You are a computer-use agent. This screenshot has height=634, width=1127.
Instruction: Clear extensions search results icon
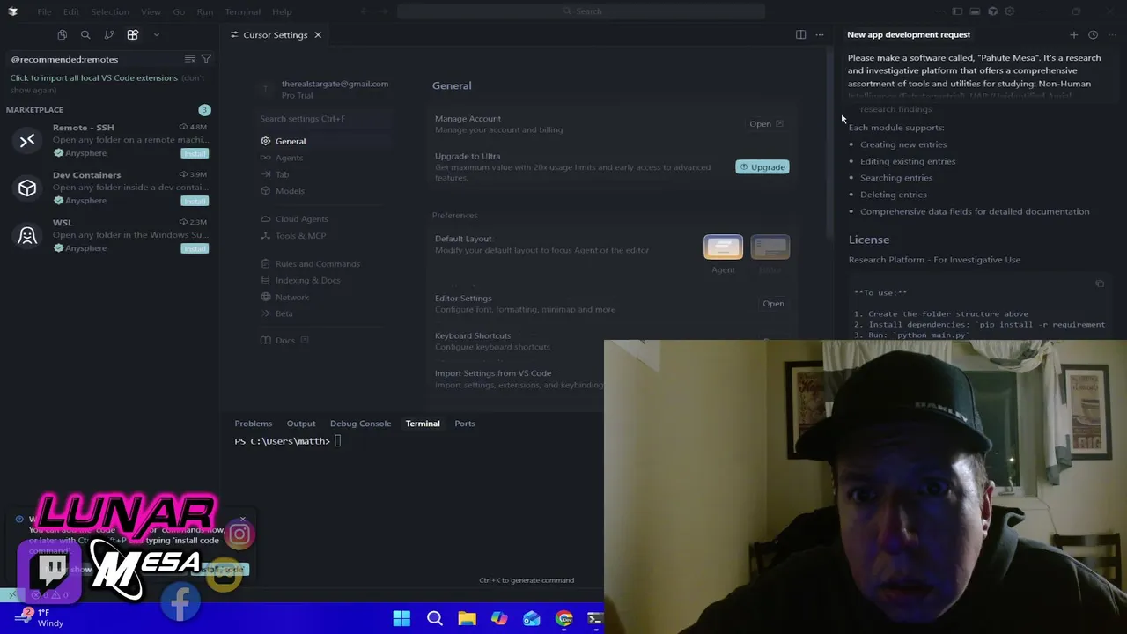189,59
